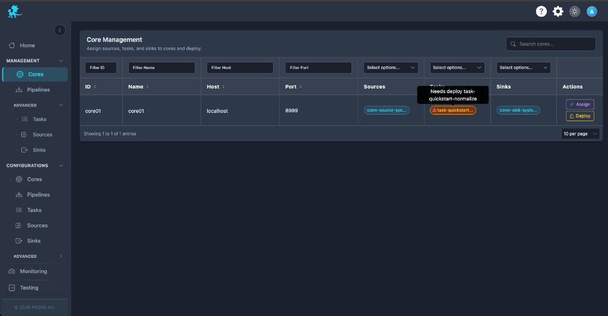Open Tasks filter Select options dropdown
The width and height of the screenshot is (608, 316).
pos(457,68)
